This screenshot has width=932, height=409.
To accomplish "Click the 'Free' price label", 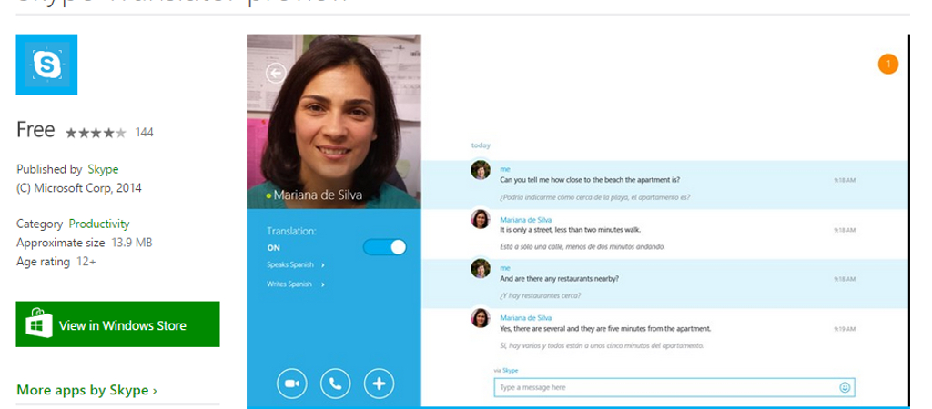I will click(35, 130).
